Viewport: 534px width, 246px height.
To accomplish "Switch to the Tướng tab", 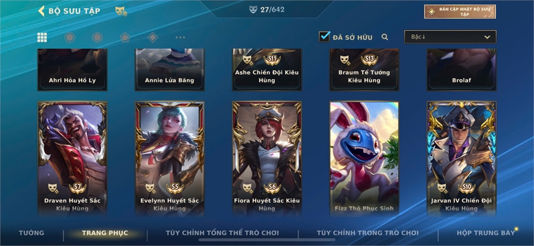I will coord(31,233).
